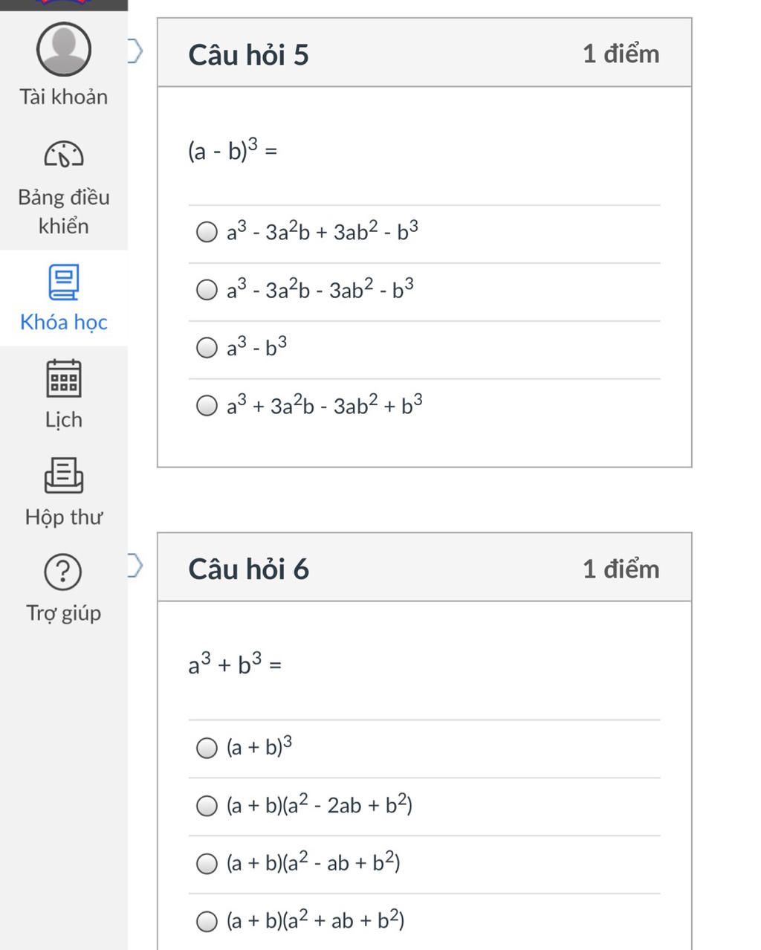Open the Bảng điều khiển dashboard icon
This screenshot has height=950, width=761.
64,155
